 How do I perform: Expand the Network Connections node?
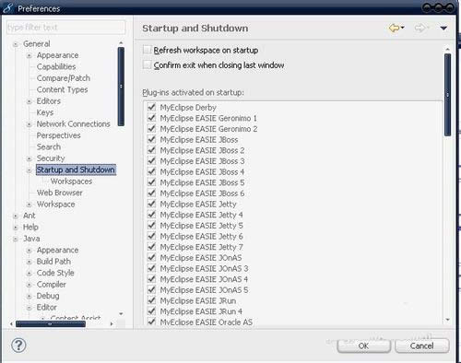point(29,124)
